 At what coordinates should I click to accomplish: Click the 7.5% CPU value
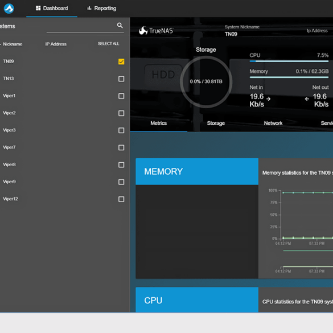323,55
